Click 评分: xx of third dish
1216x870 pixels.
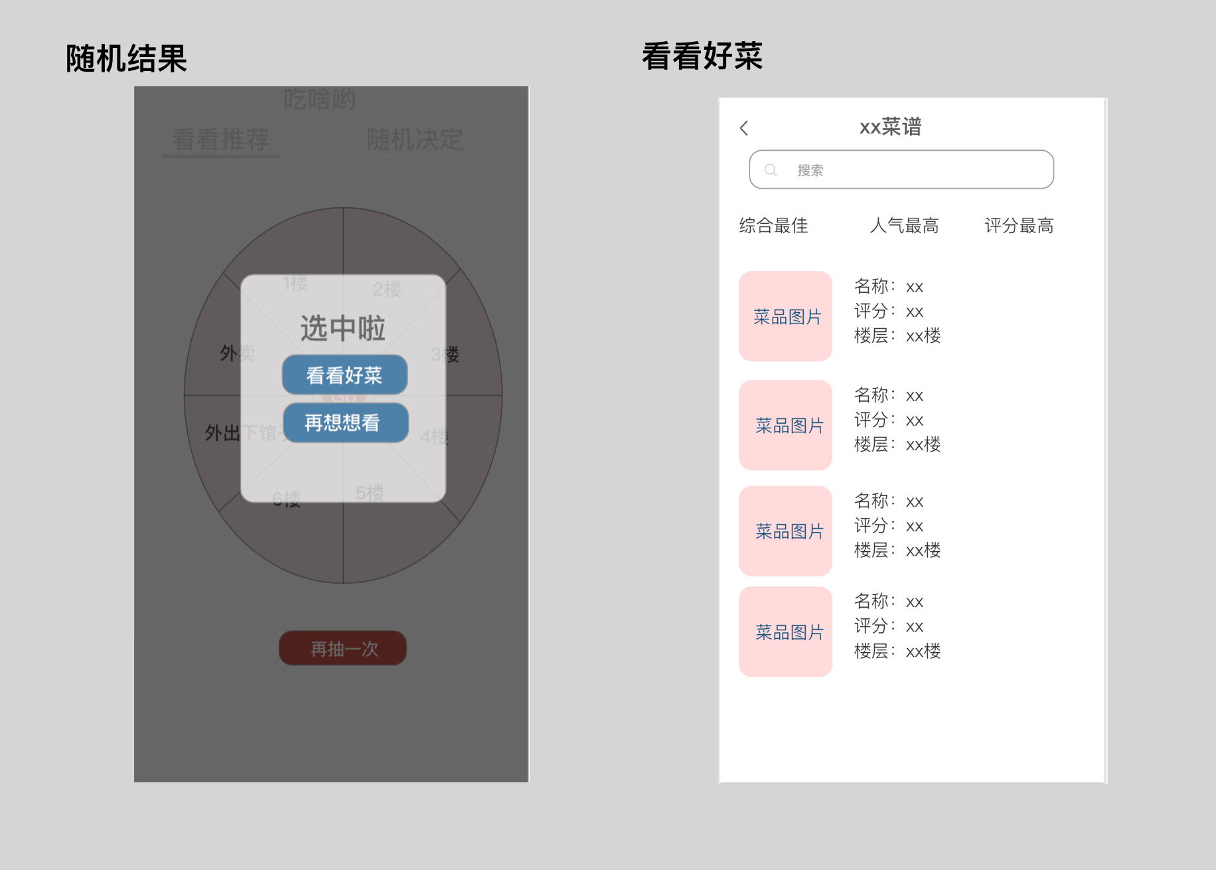coord(888,525)
